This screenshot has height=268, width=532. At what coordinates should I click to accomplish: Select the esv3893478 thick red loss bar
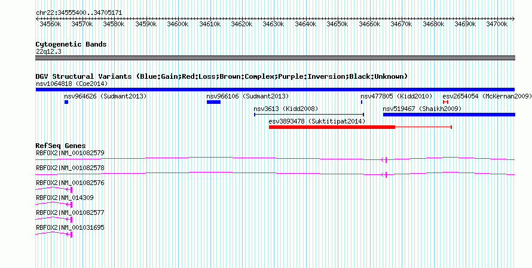pos(332,127)
